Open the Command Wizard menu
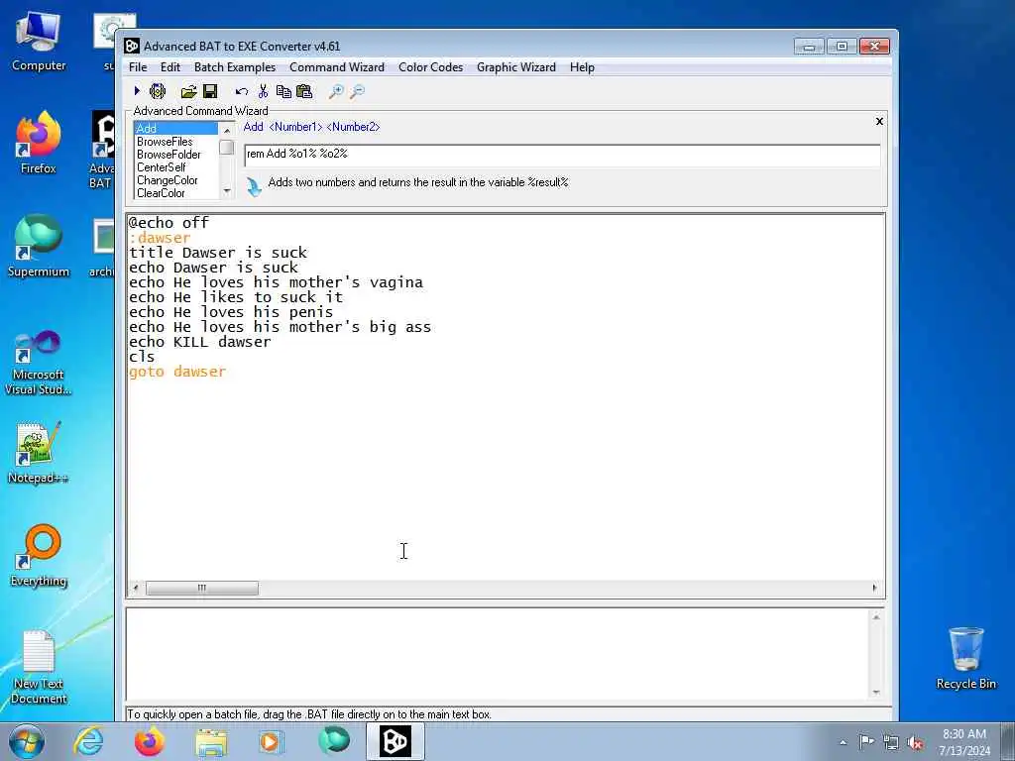The image size is (1015, 761). point(337,67)
